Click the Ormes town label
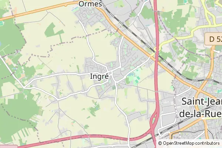 [x=90, y=4]
